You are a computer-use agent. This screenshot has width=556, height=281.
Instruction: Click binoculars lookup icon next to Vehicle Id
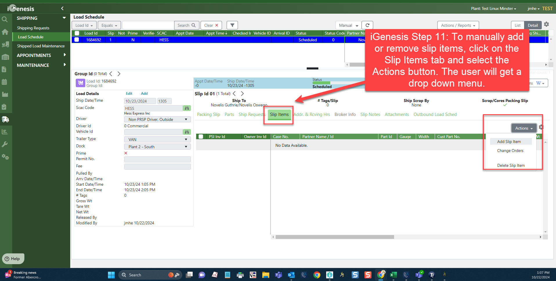coord(187,132)
